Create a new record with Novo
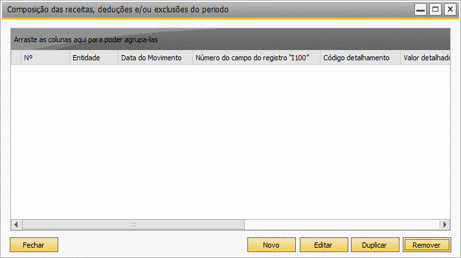The width and height of the screenshot is (461, 258). coord(271,245)
